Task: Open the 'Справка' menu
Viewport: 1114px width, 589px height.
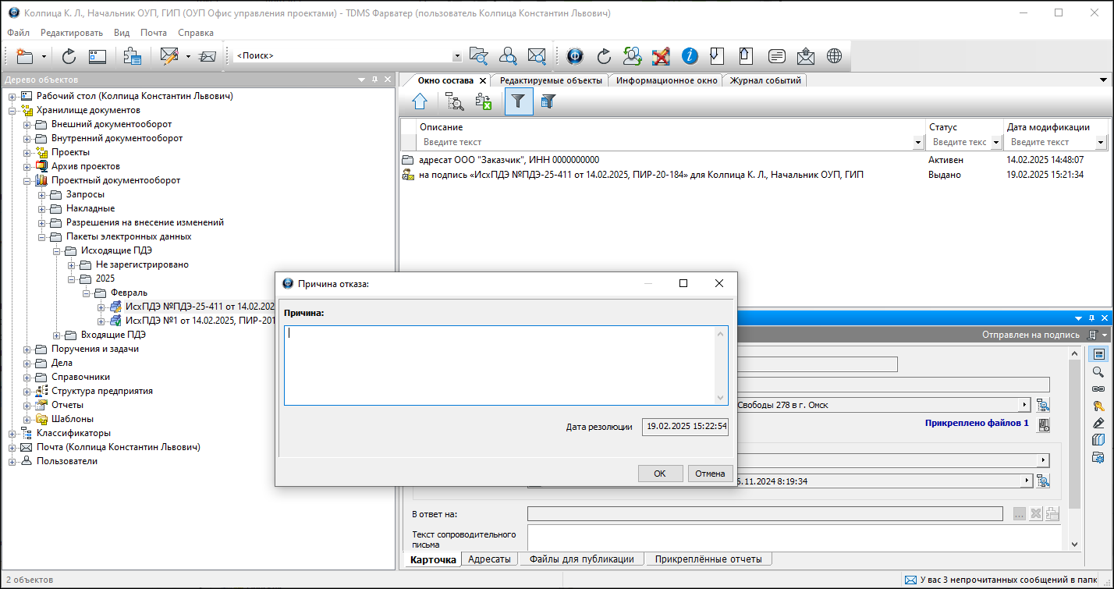Action: tap(196, 33)
